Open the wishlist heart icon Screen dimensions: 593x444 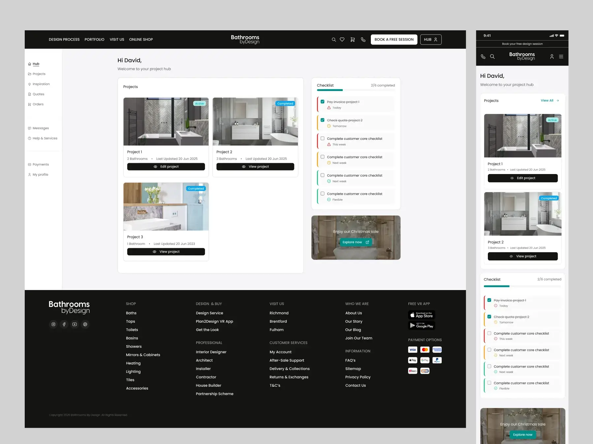click(x=342, y=40)
